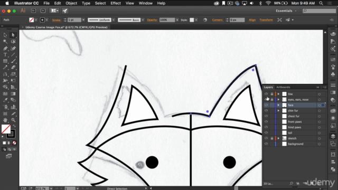Click the Fill swatch in the toolbox

(x=6, y=129)
